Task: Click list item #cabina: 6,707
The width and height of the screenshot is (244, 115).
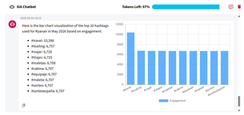Action: 43,69
